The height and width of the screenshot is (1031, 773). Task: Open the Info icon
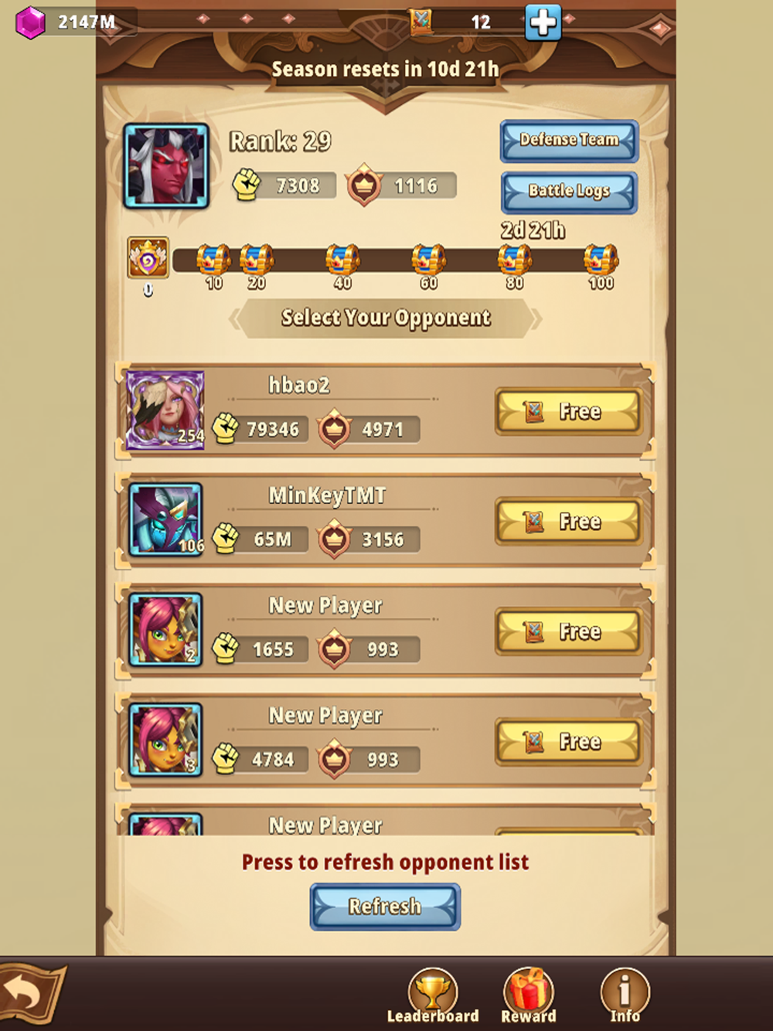point(625,990)
